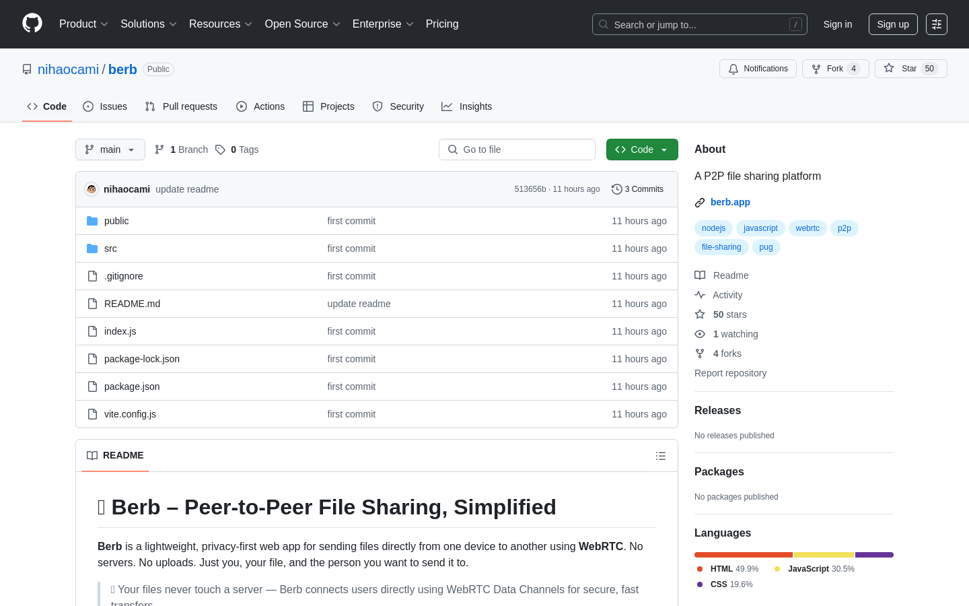Open the README outline list icon
This screenshot has height=606, width=969.
click(661, 456)
